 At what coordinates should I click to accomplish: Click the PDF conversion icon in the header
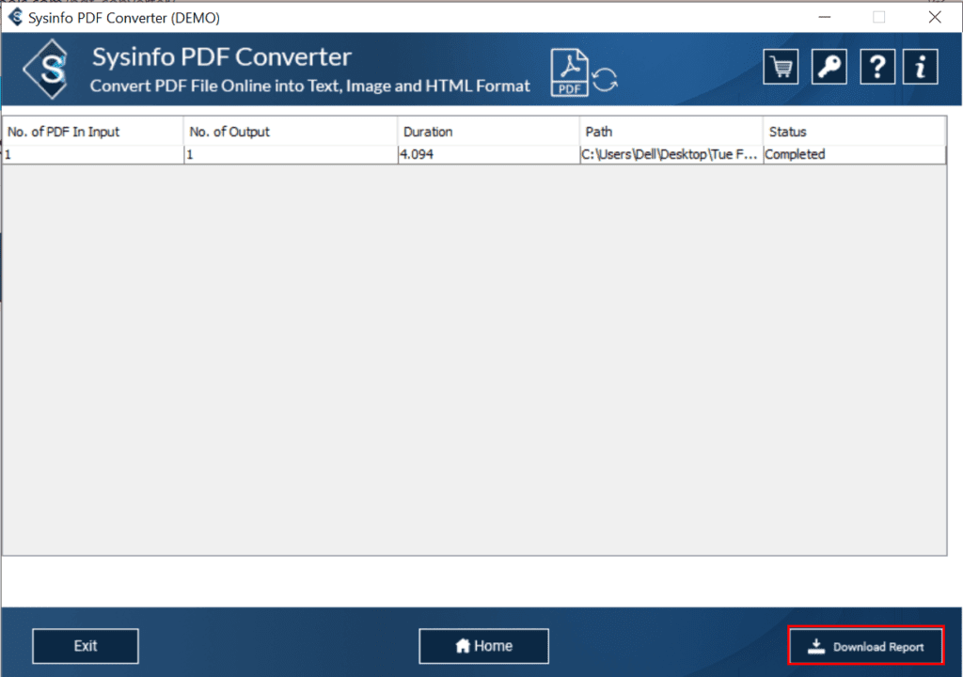[x=569, y=71]
